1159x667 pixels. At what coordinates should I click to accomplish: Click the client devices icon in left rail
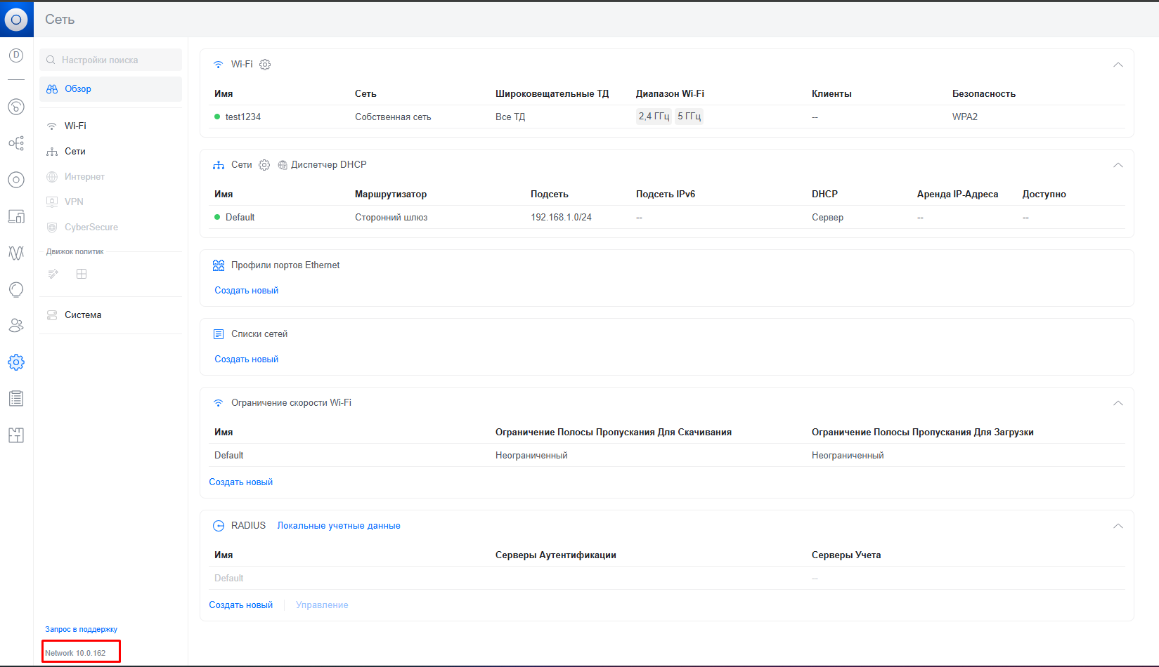click(x=16, y=216)
